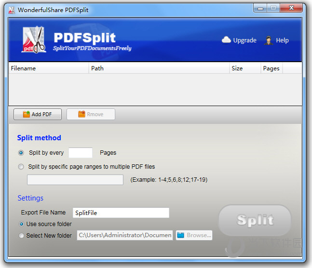Click the Help person icon
This screenshot has height=268, width=312.
[269, 40]
